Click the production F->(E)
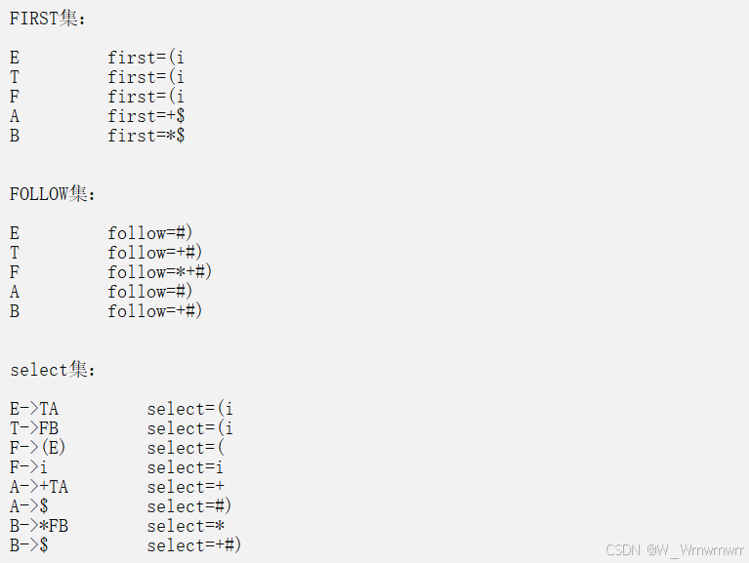749x563 pixels. (38, 448)
